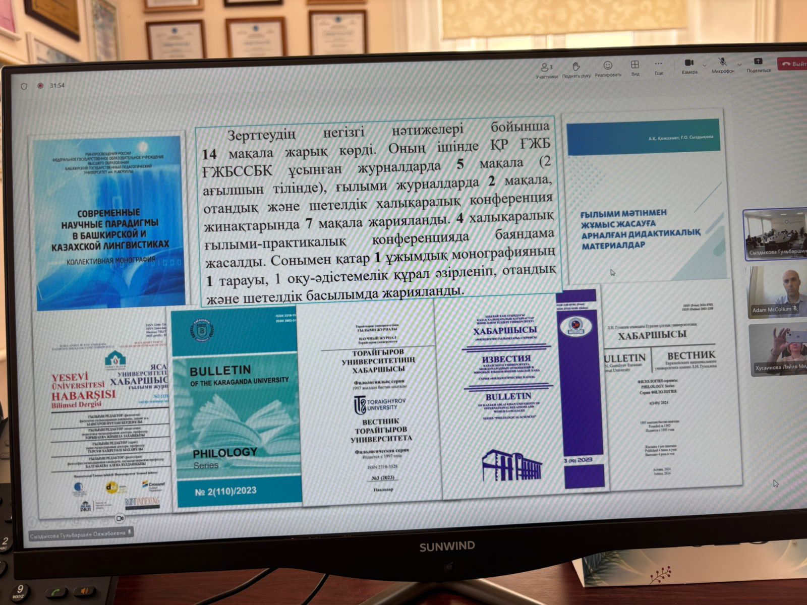Unmute using the Микрофон button
The image size is (807, 605).
click(x=723, y=63)
